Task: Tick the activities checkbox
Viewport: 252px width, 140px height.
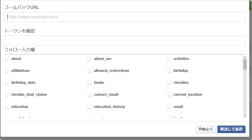Action: [x=169, y=59]
